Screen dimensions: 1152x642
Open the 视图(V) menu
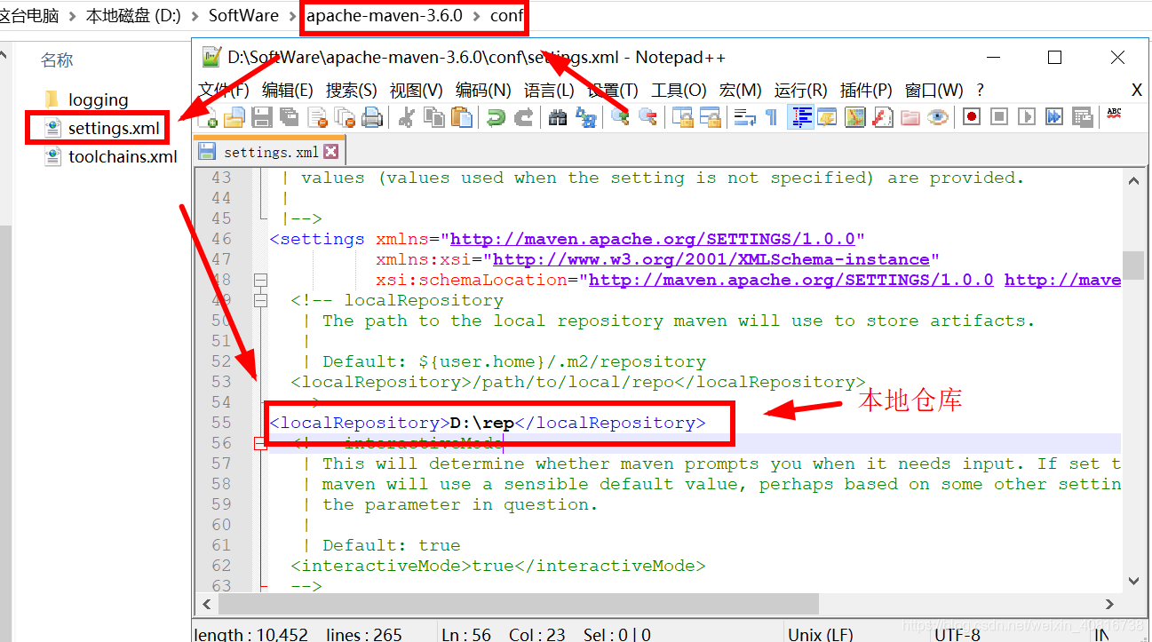pos(417,91)
